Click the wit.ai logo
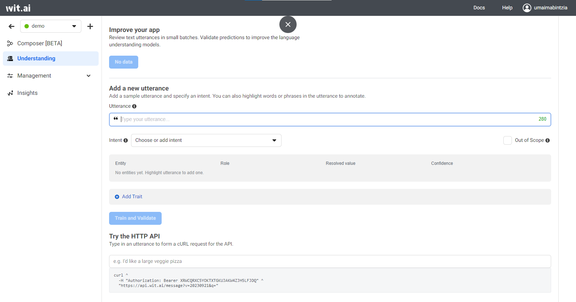Screen dimensions: 576x302 coord(18,8)
